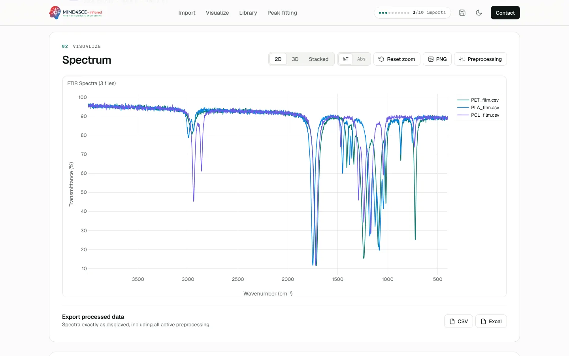Open the Import menu item
This screenshot has width=569, height=356.
click(x=187, y=13)
